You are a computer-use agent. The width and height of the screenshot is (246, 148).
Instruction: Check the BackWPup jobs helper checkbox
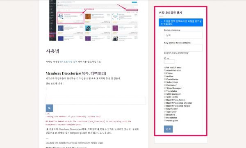coord(165,106)
